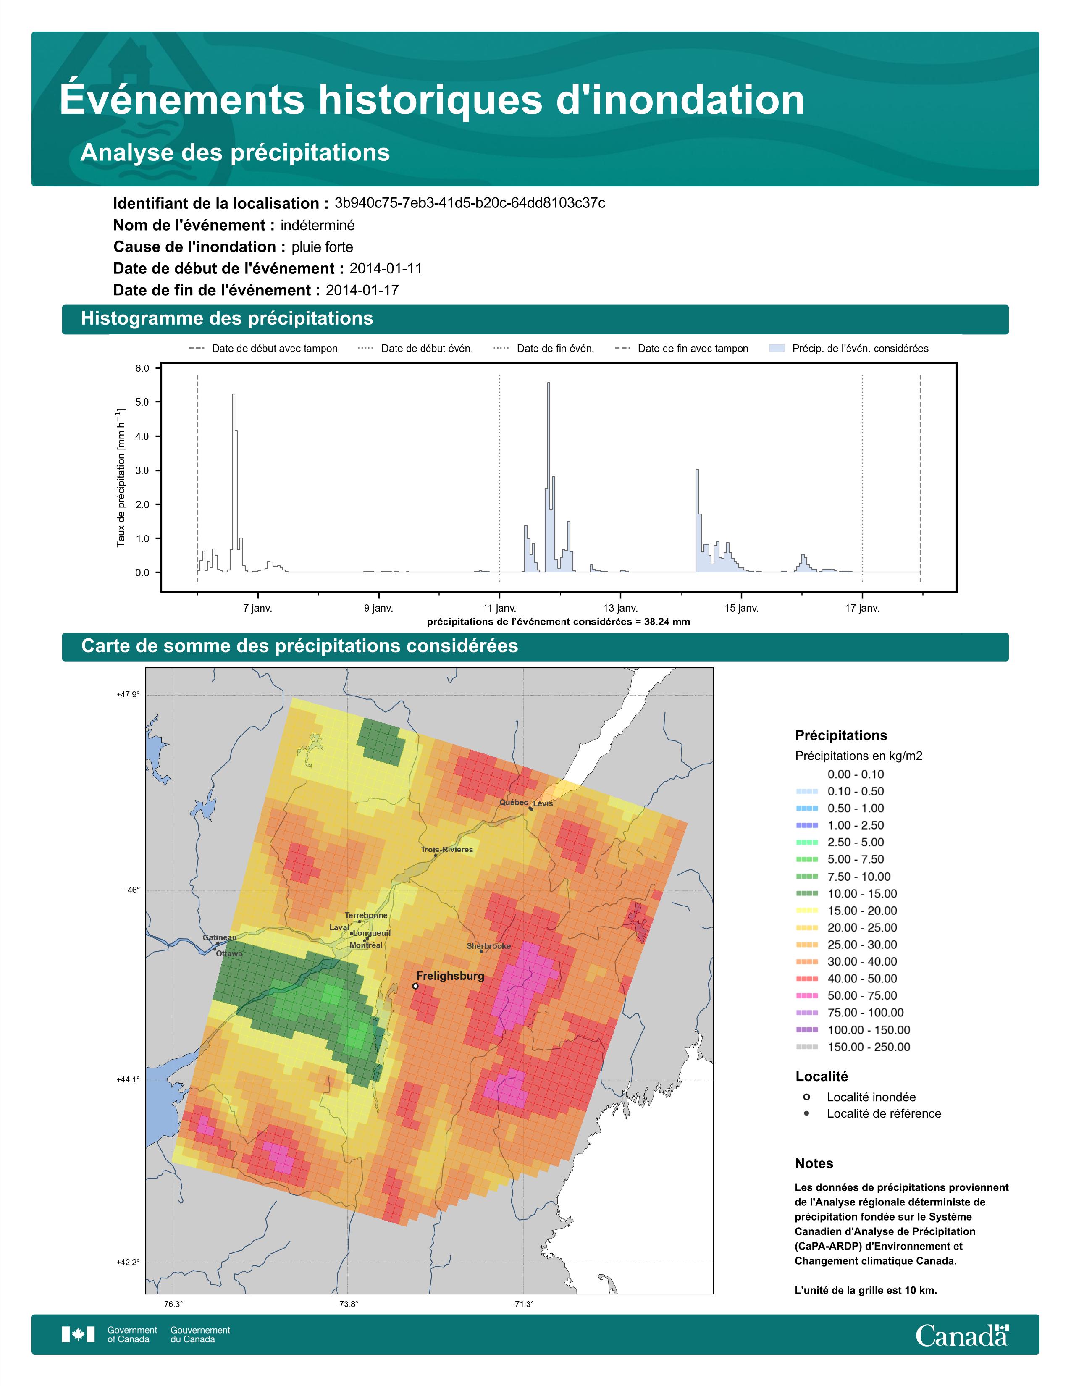This screenshot has width=1071, height=1386.
Task: Click the Lévis label on map
Action: coord(543,803)
